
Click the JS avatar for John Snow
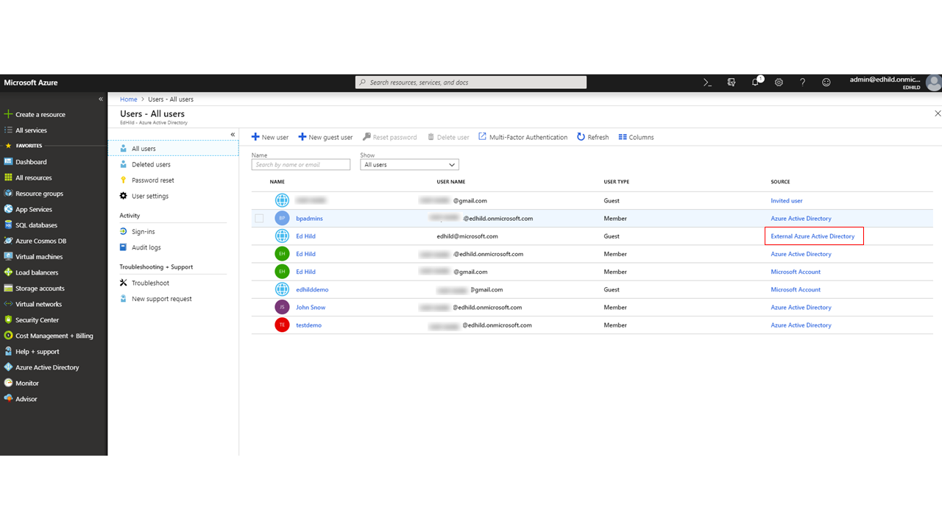(282, 307)
